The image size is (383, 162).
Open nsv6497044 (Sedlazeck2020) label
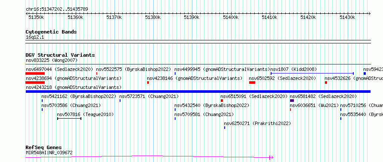(x=59, y=69)
